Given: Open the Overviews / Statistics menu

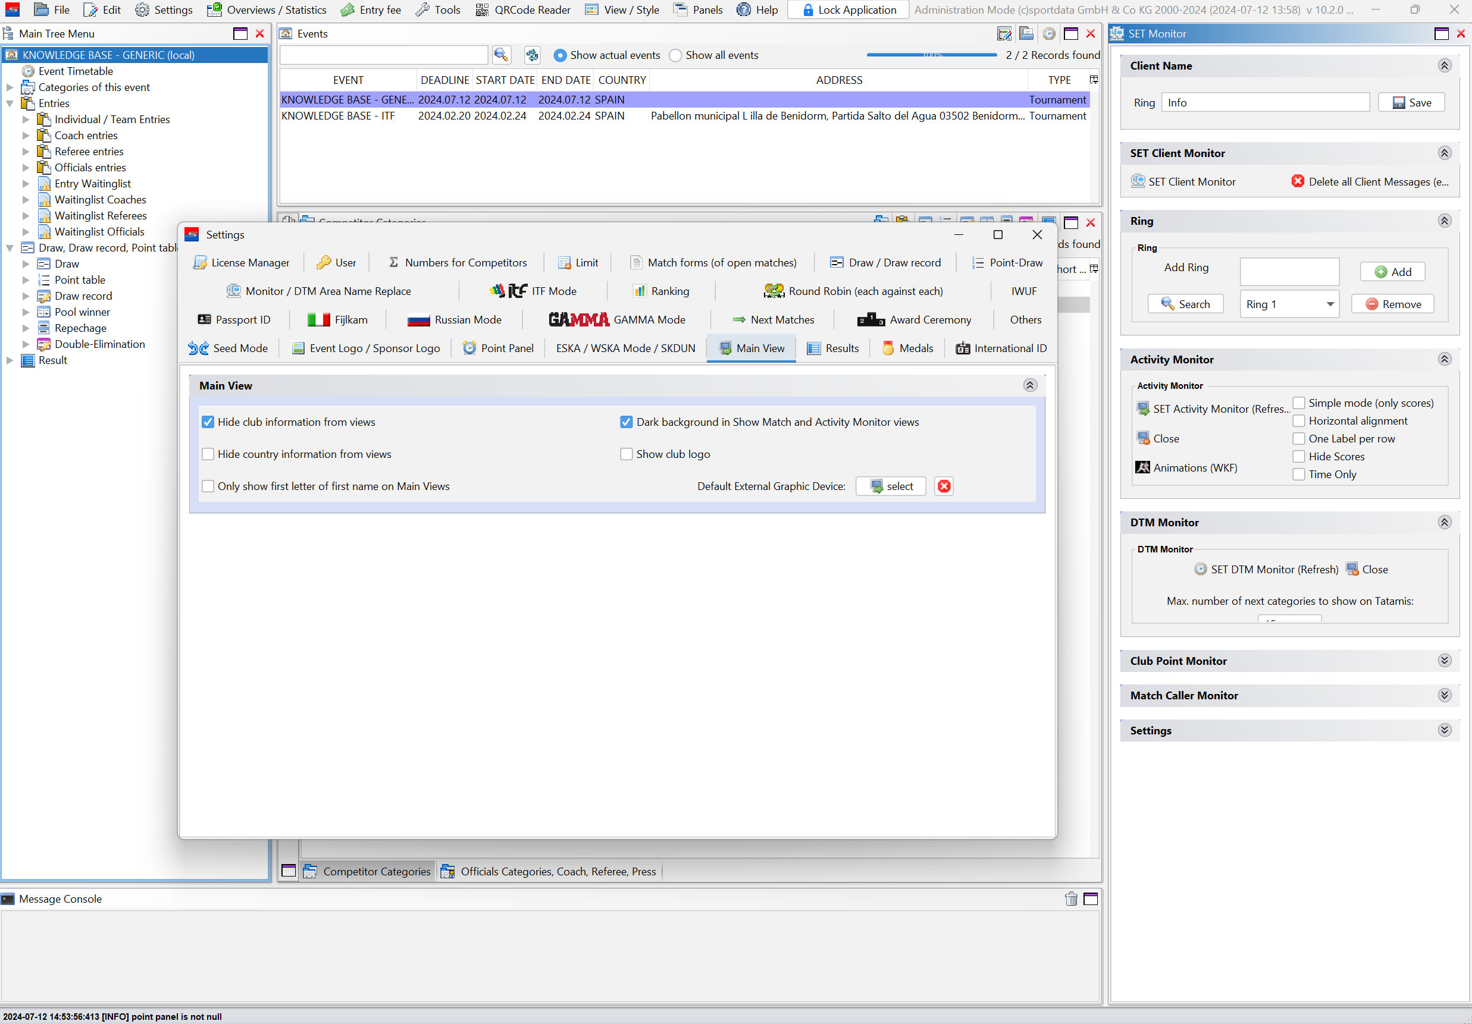Looking at the screenshot, I should (x=266, y=10).
